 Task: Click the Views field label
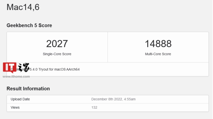coord(15,107)
